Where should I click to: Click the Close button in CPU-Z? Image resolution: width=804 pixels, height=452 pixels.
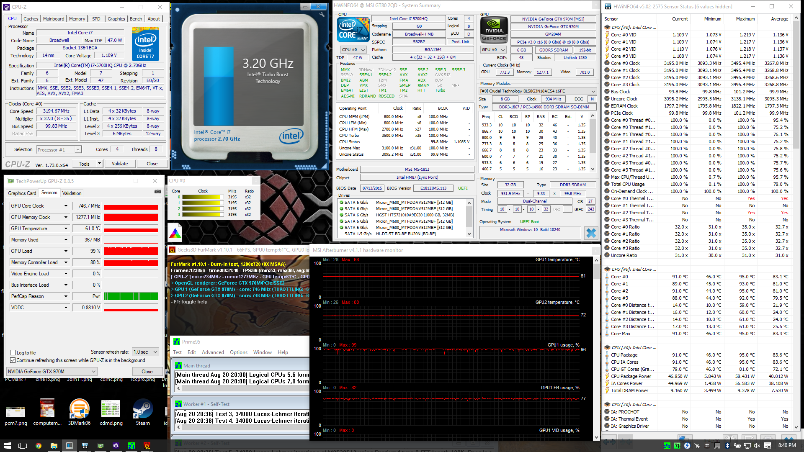point(152,164)
